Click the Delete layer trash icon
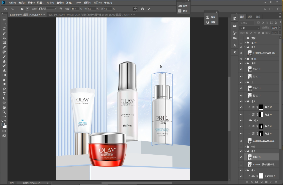Image resolution: width=283 pixels, height=185 pixels. 276,182
